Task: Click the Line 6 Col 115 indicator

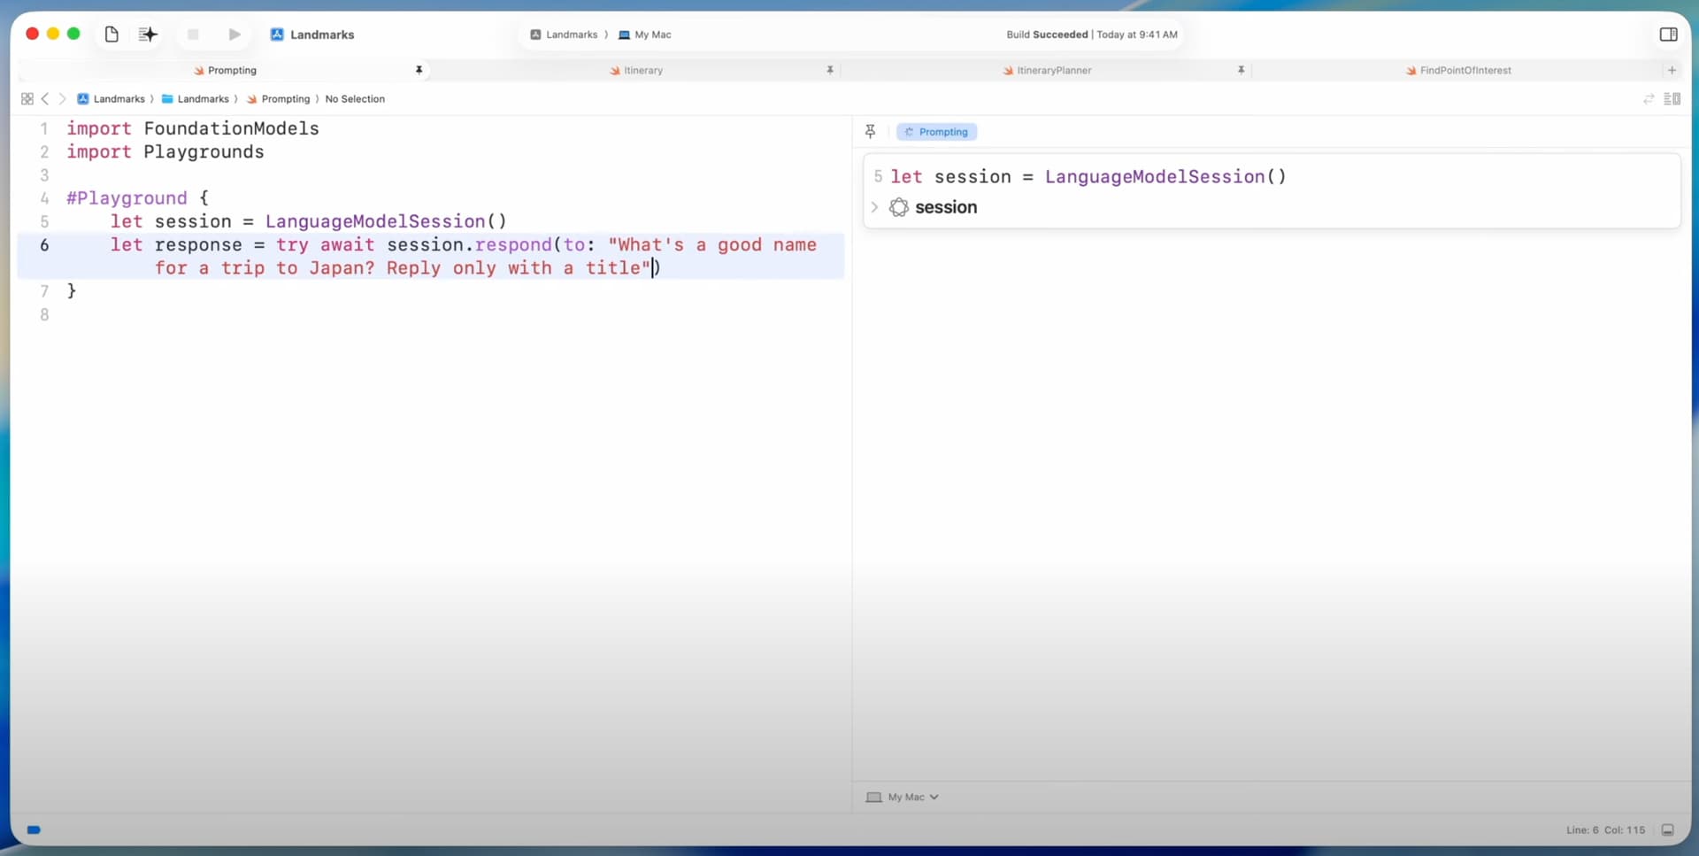Action: tap(1605, 829)
